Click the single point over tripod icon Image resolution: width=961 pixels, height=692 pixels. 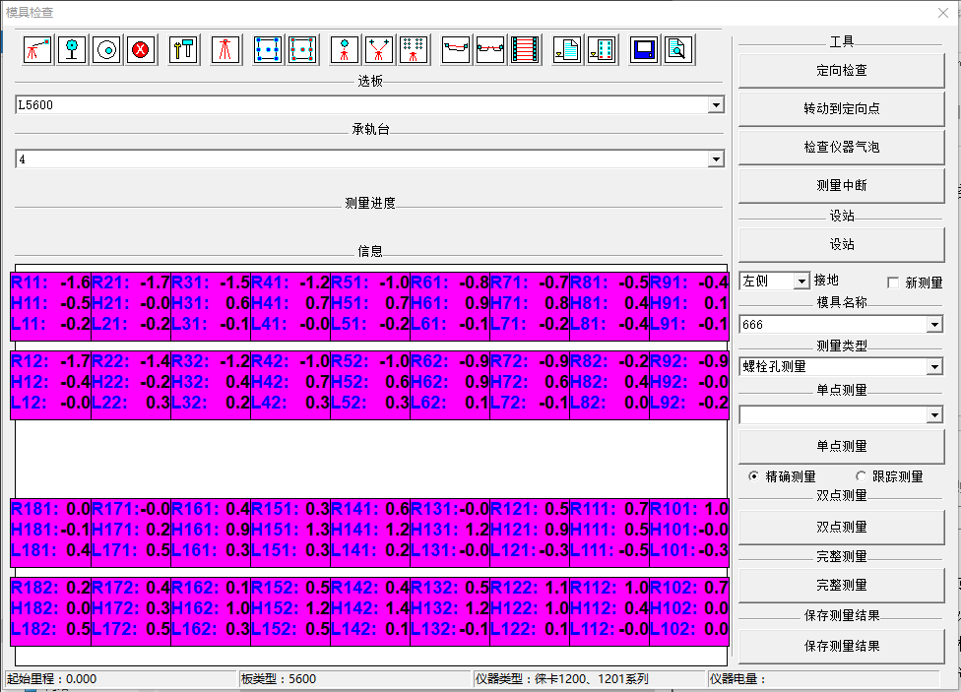click(x=345, y=49)
